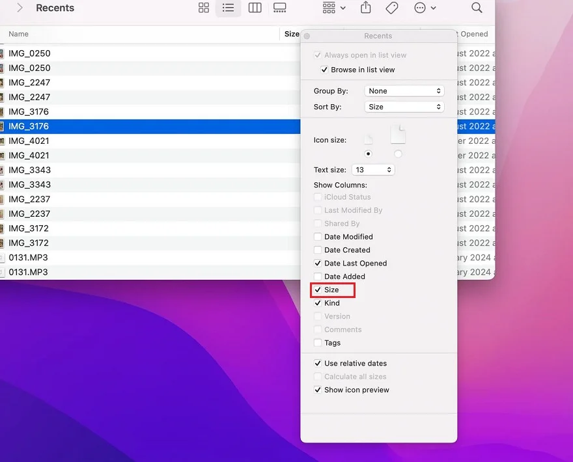Enable the Tags column checkbox
573x462 pixels.
click(x=318, y=343)
